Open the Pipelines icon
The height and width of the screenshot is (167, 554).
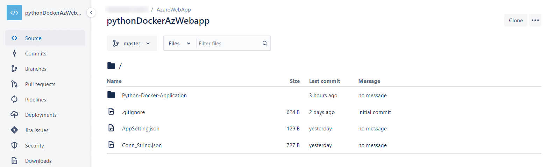point(14,99)
